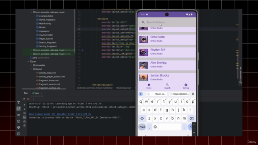
Task: Clear all console output trash icon
Action: coord(25,126)
